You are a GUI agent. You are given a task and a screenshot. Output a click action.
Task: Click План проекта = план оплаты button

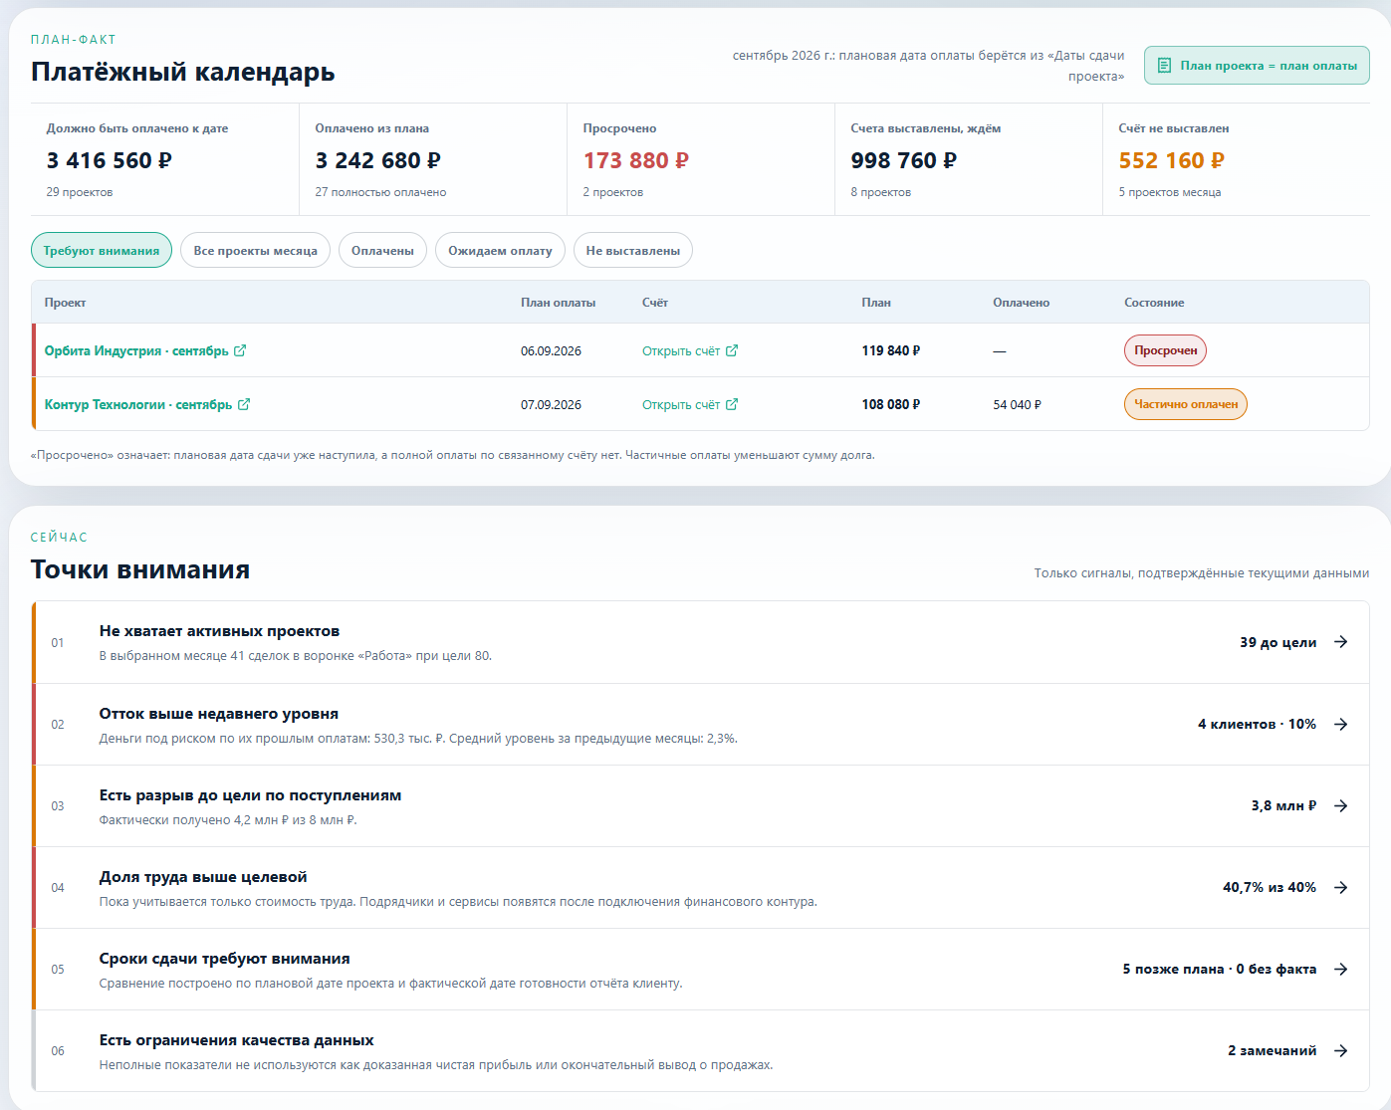[1257, 66]
